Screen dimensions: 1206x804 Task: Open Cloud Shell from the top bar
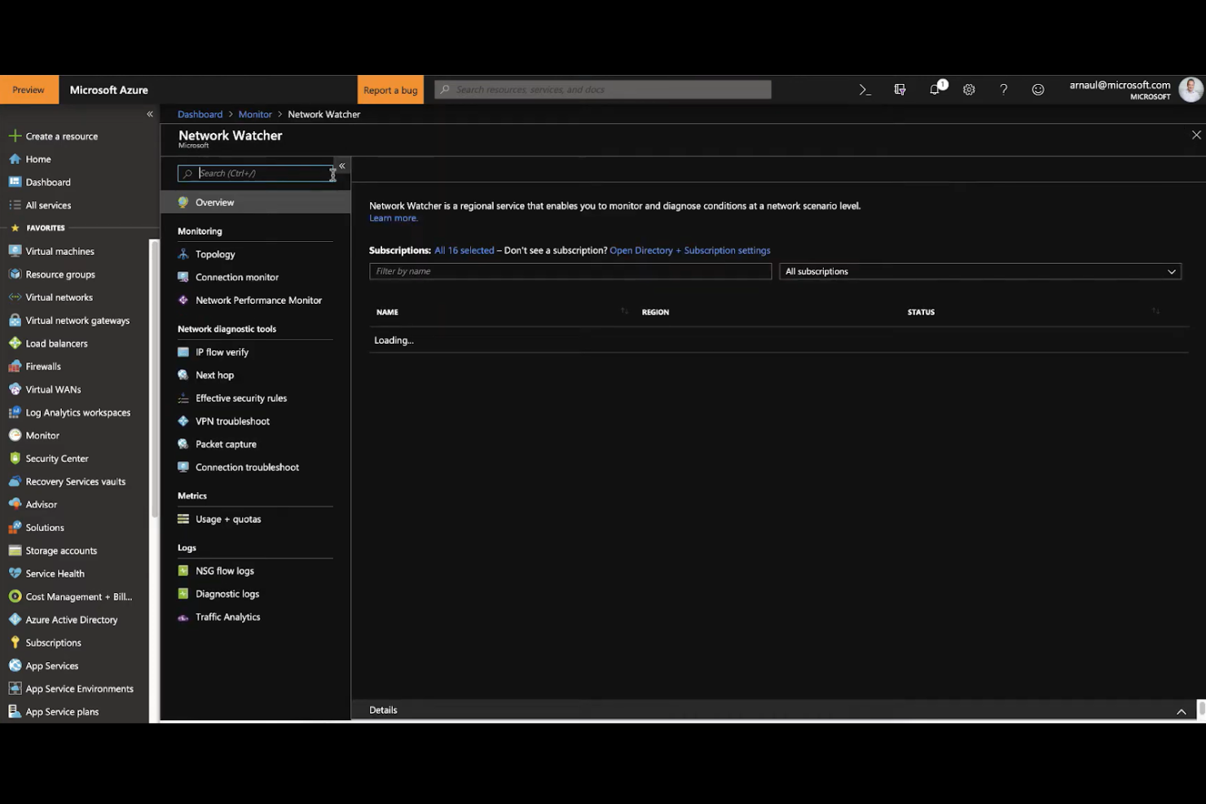[865, 90]
